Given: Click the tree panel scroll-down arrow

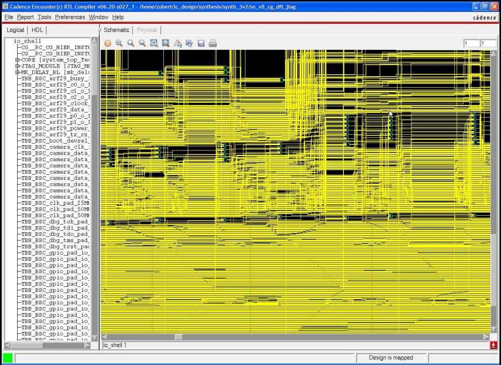Looking at the screenshot, I should [x=94, y=338].
